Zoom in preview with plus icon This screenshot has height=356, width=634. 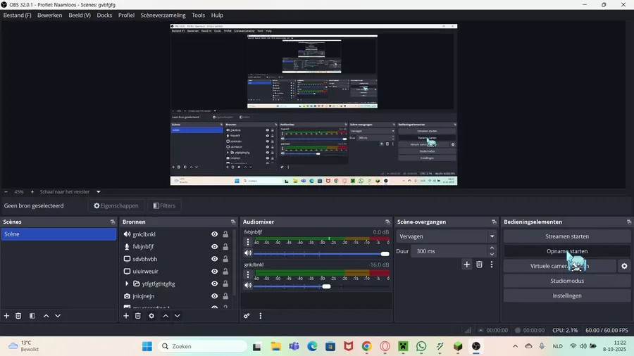32,192
